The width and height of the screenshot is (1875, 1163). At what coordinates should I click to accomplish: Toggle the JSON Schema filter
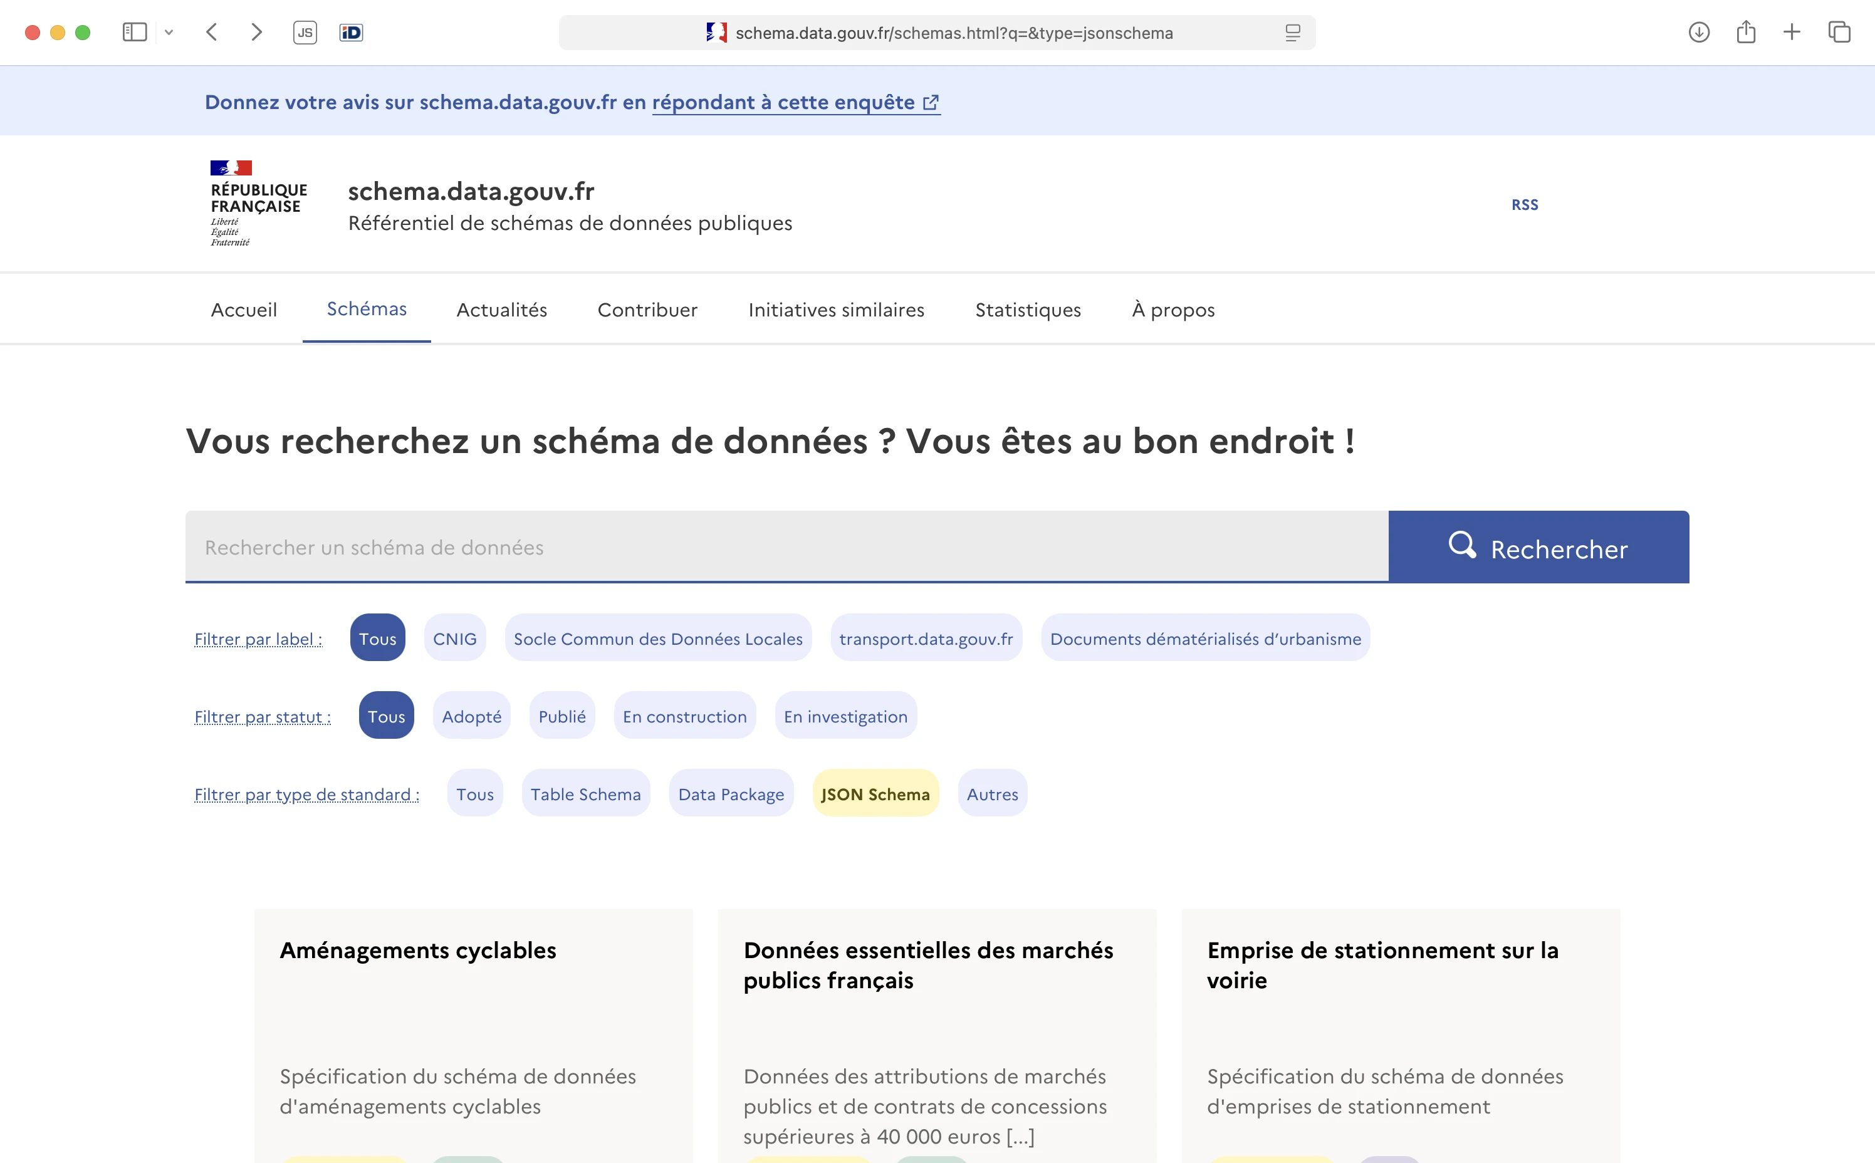pyautogui.click(x=875, y=793)
